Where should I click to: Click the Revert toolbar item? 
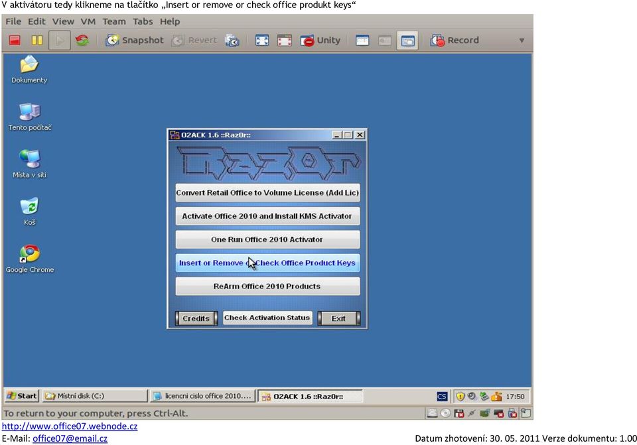[x=194, y=40]
